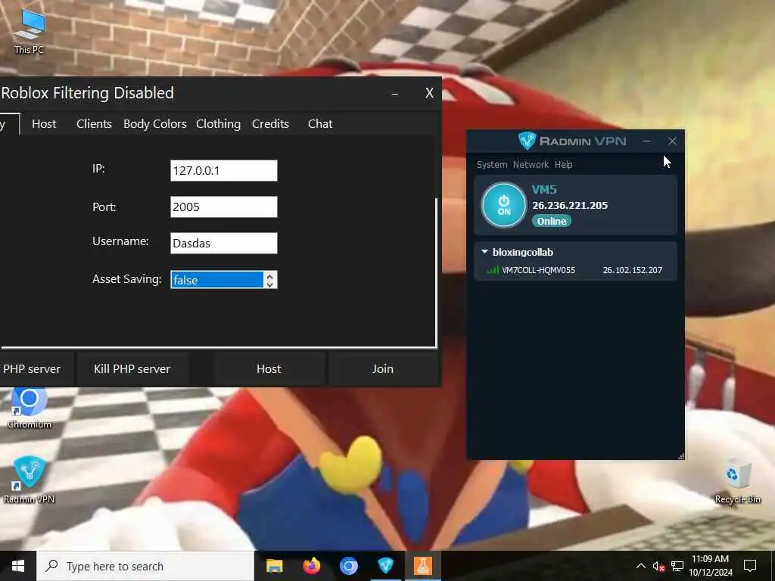Switch to the Clients tab

click(94, 124)
